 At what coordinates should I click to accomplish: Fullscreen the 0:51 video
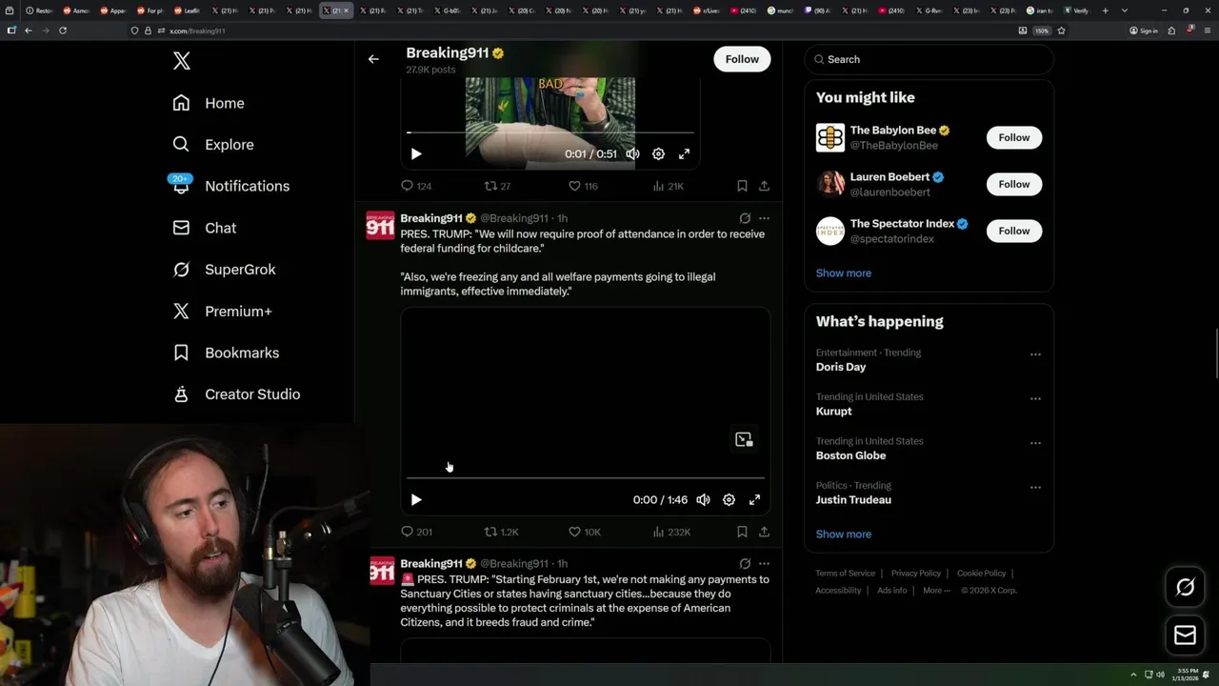pyautogui.click(x=684, y=153)
